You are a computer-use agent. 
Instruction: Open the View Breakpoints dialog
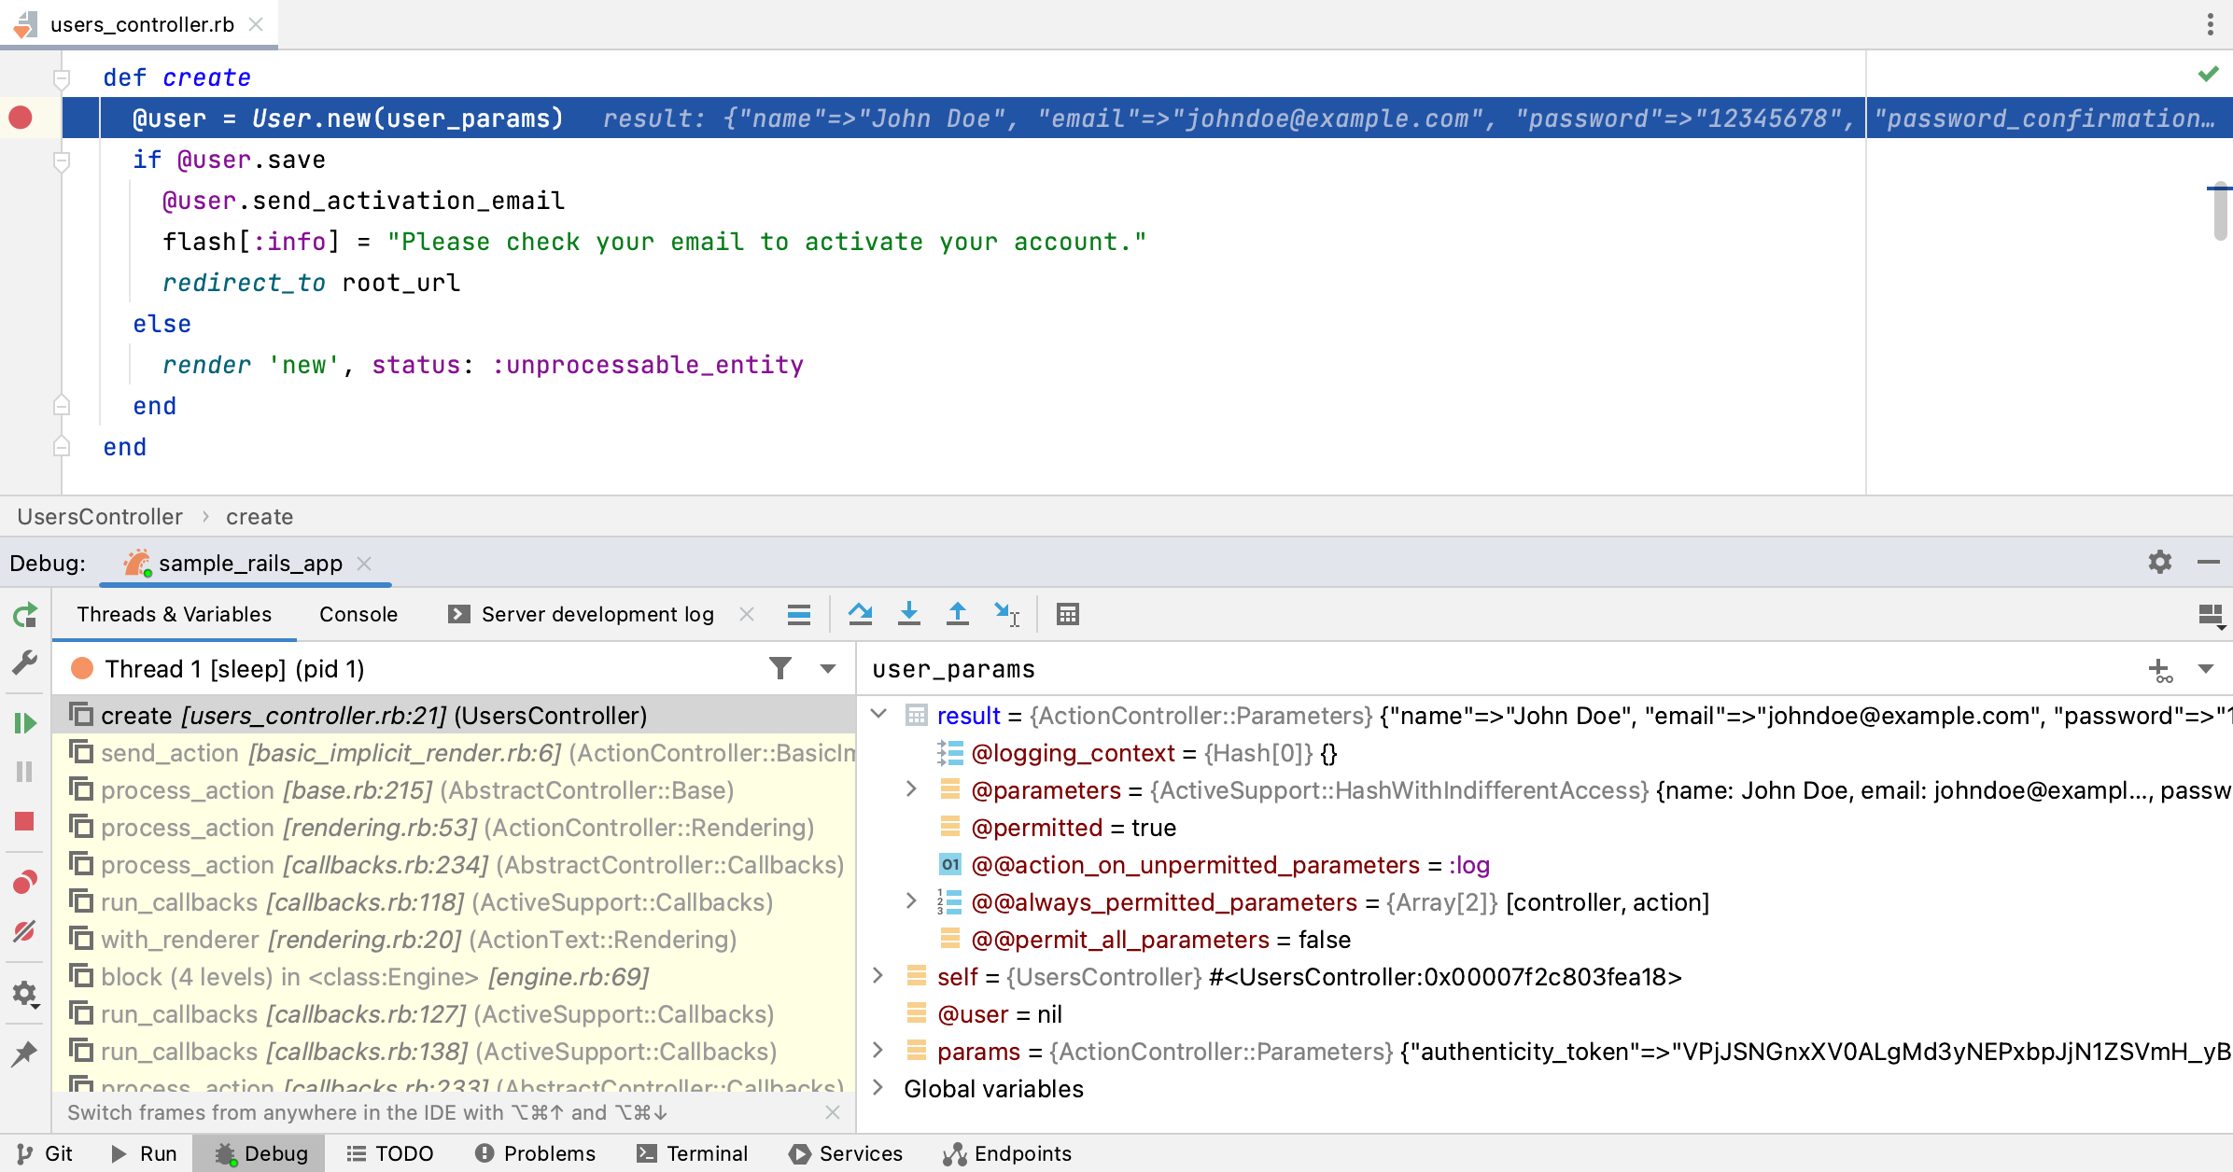coord(25,880)
